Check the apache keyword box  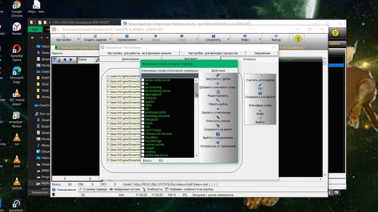[143, 102]
